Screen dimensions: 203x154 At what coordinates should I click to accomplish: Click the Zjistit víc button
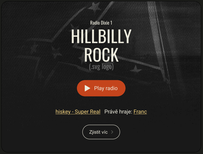pyautogui.click(x=101, y=132)
